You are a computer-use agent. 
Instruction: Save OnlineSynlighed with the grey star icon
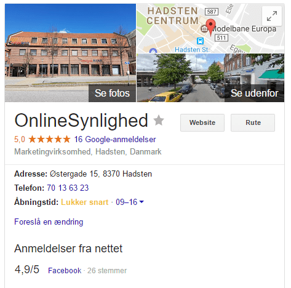[159, 121]
